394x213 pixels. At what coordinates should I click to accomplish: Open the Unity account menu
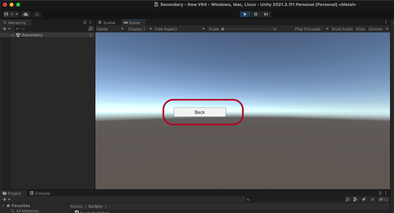11,14
